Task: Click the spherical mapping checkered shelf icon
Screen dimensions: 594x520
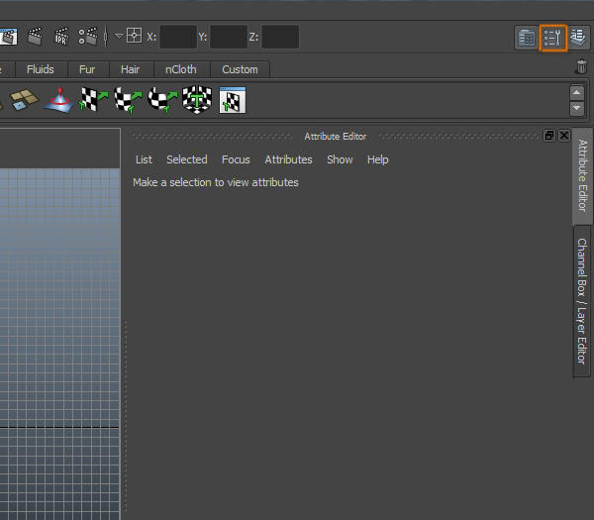Action: coord(162,100)
